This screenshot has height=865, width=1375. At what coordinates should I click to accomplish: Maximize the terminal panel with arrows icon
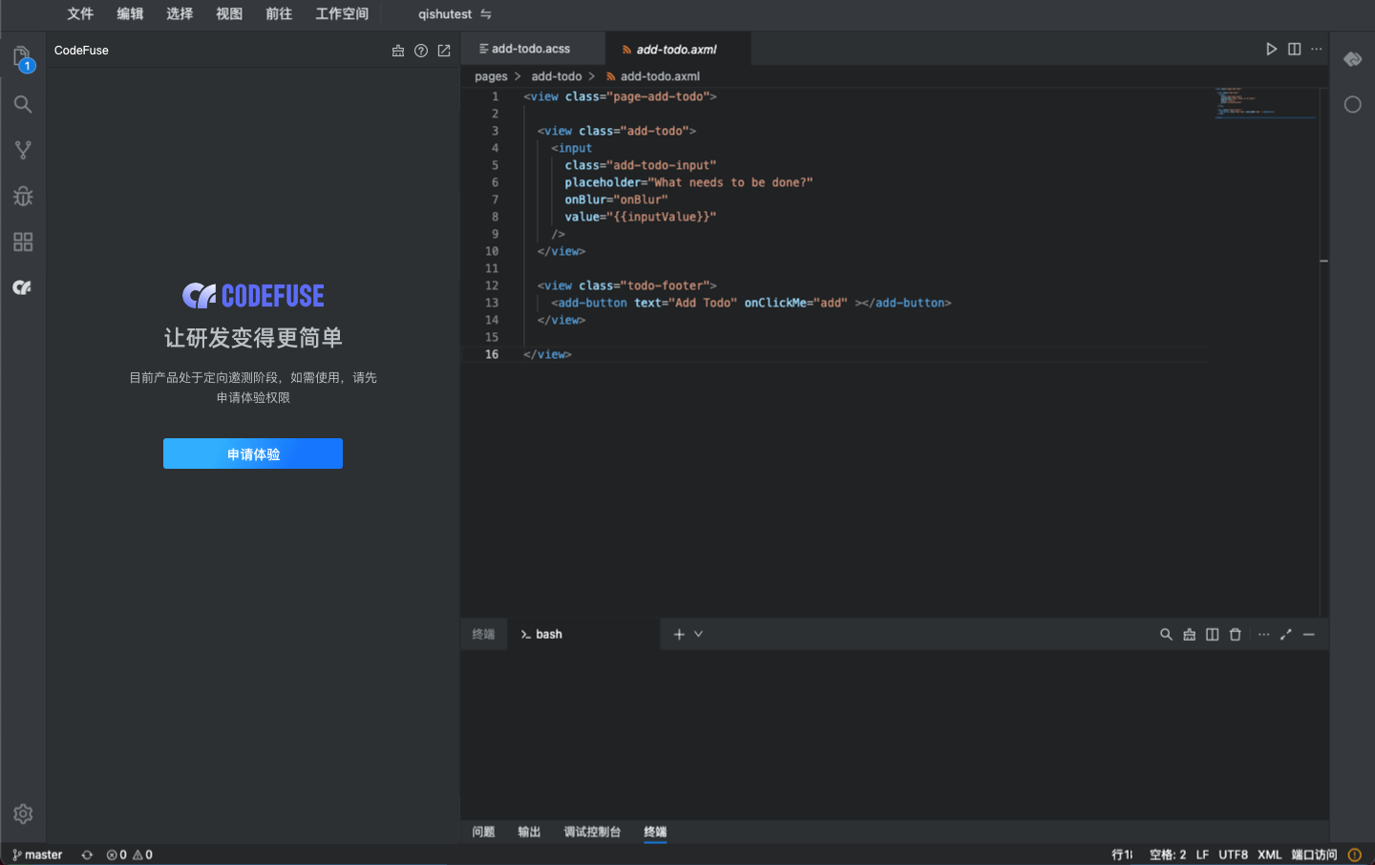click(x=1286, y=634)
